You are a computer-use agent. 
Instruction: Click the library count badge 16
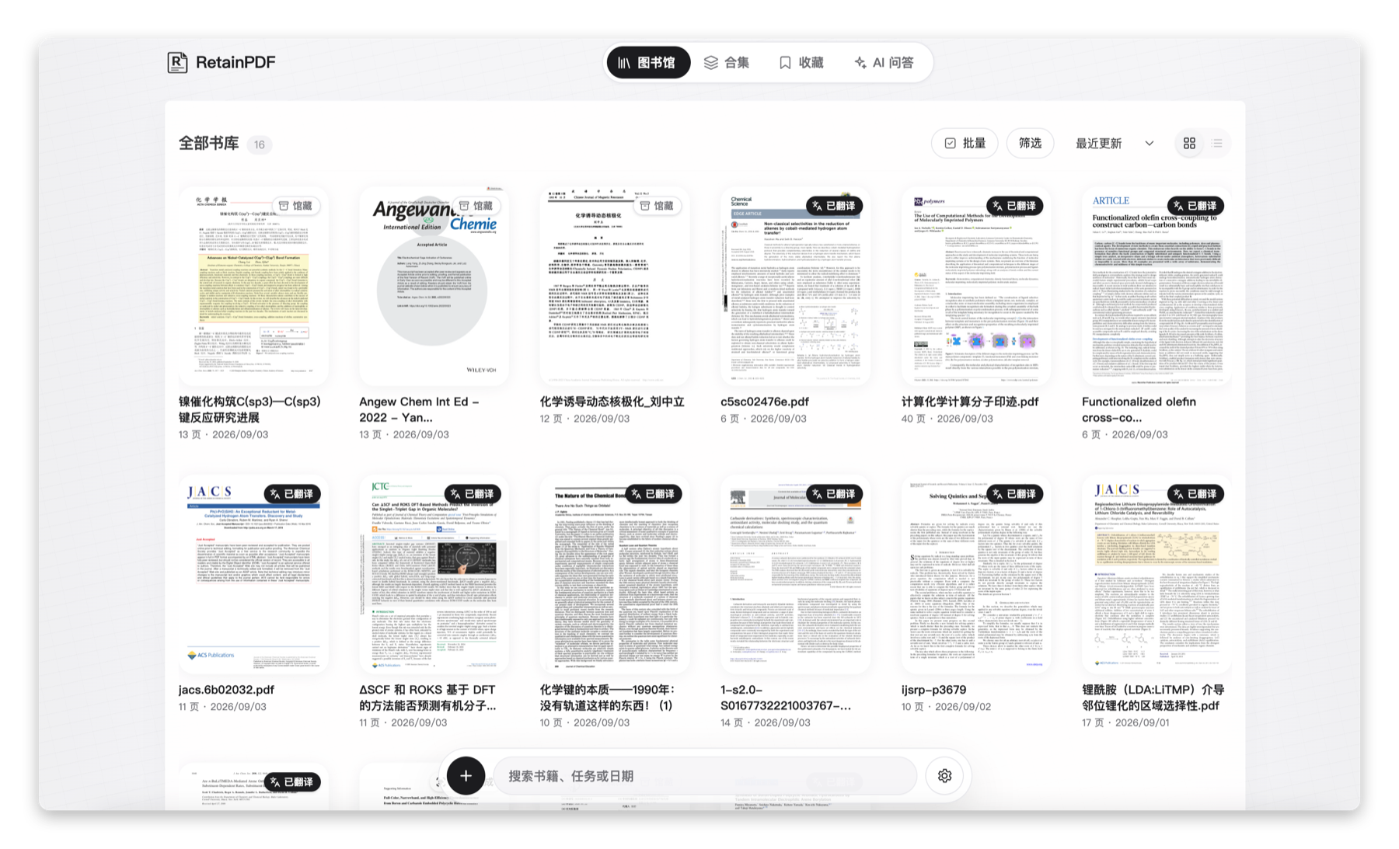260,144
